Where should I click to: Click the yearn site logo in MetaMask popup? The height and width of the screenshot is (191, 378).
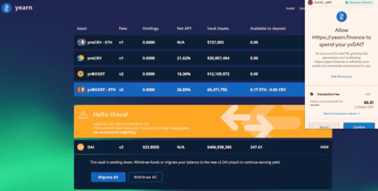coord(341,17)
